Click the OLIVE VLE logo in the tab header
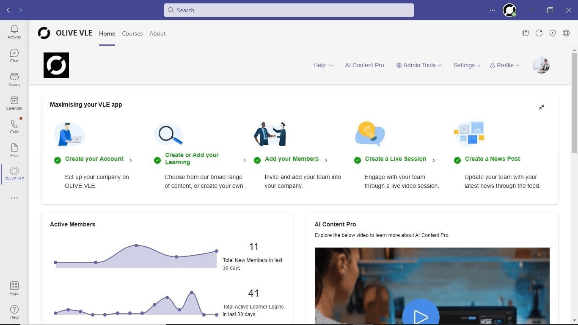 tap(44, 33)
